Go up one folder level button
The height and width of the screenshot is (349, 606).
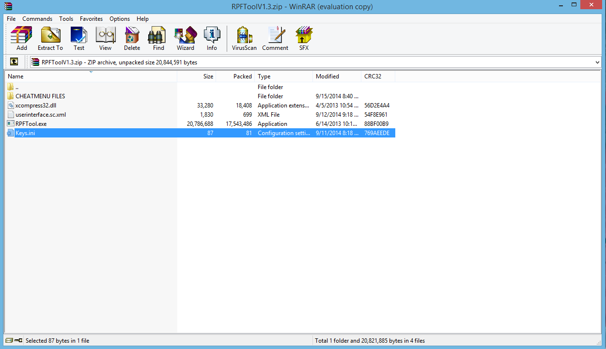pyautogui.click(x=15, y=62)
